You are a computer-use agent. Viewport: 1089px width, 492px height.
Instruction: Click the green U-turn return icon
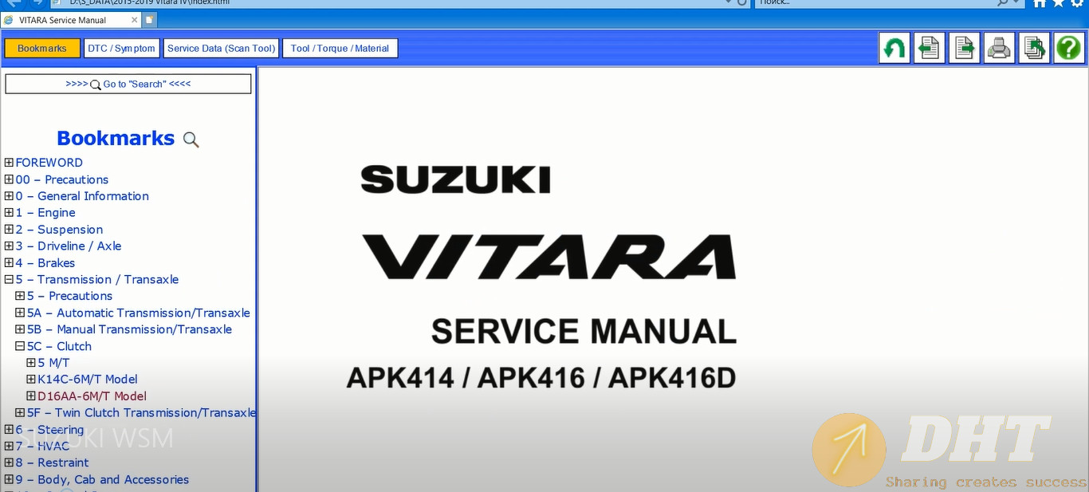894,49
